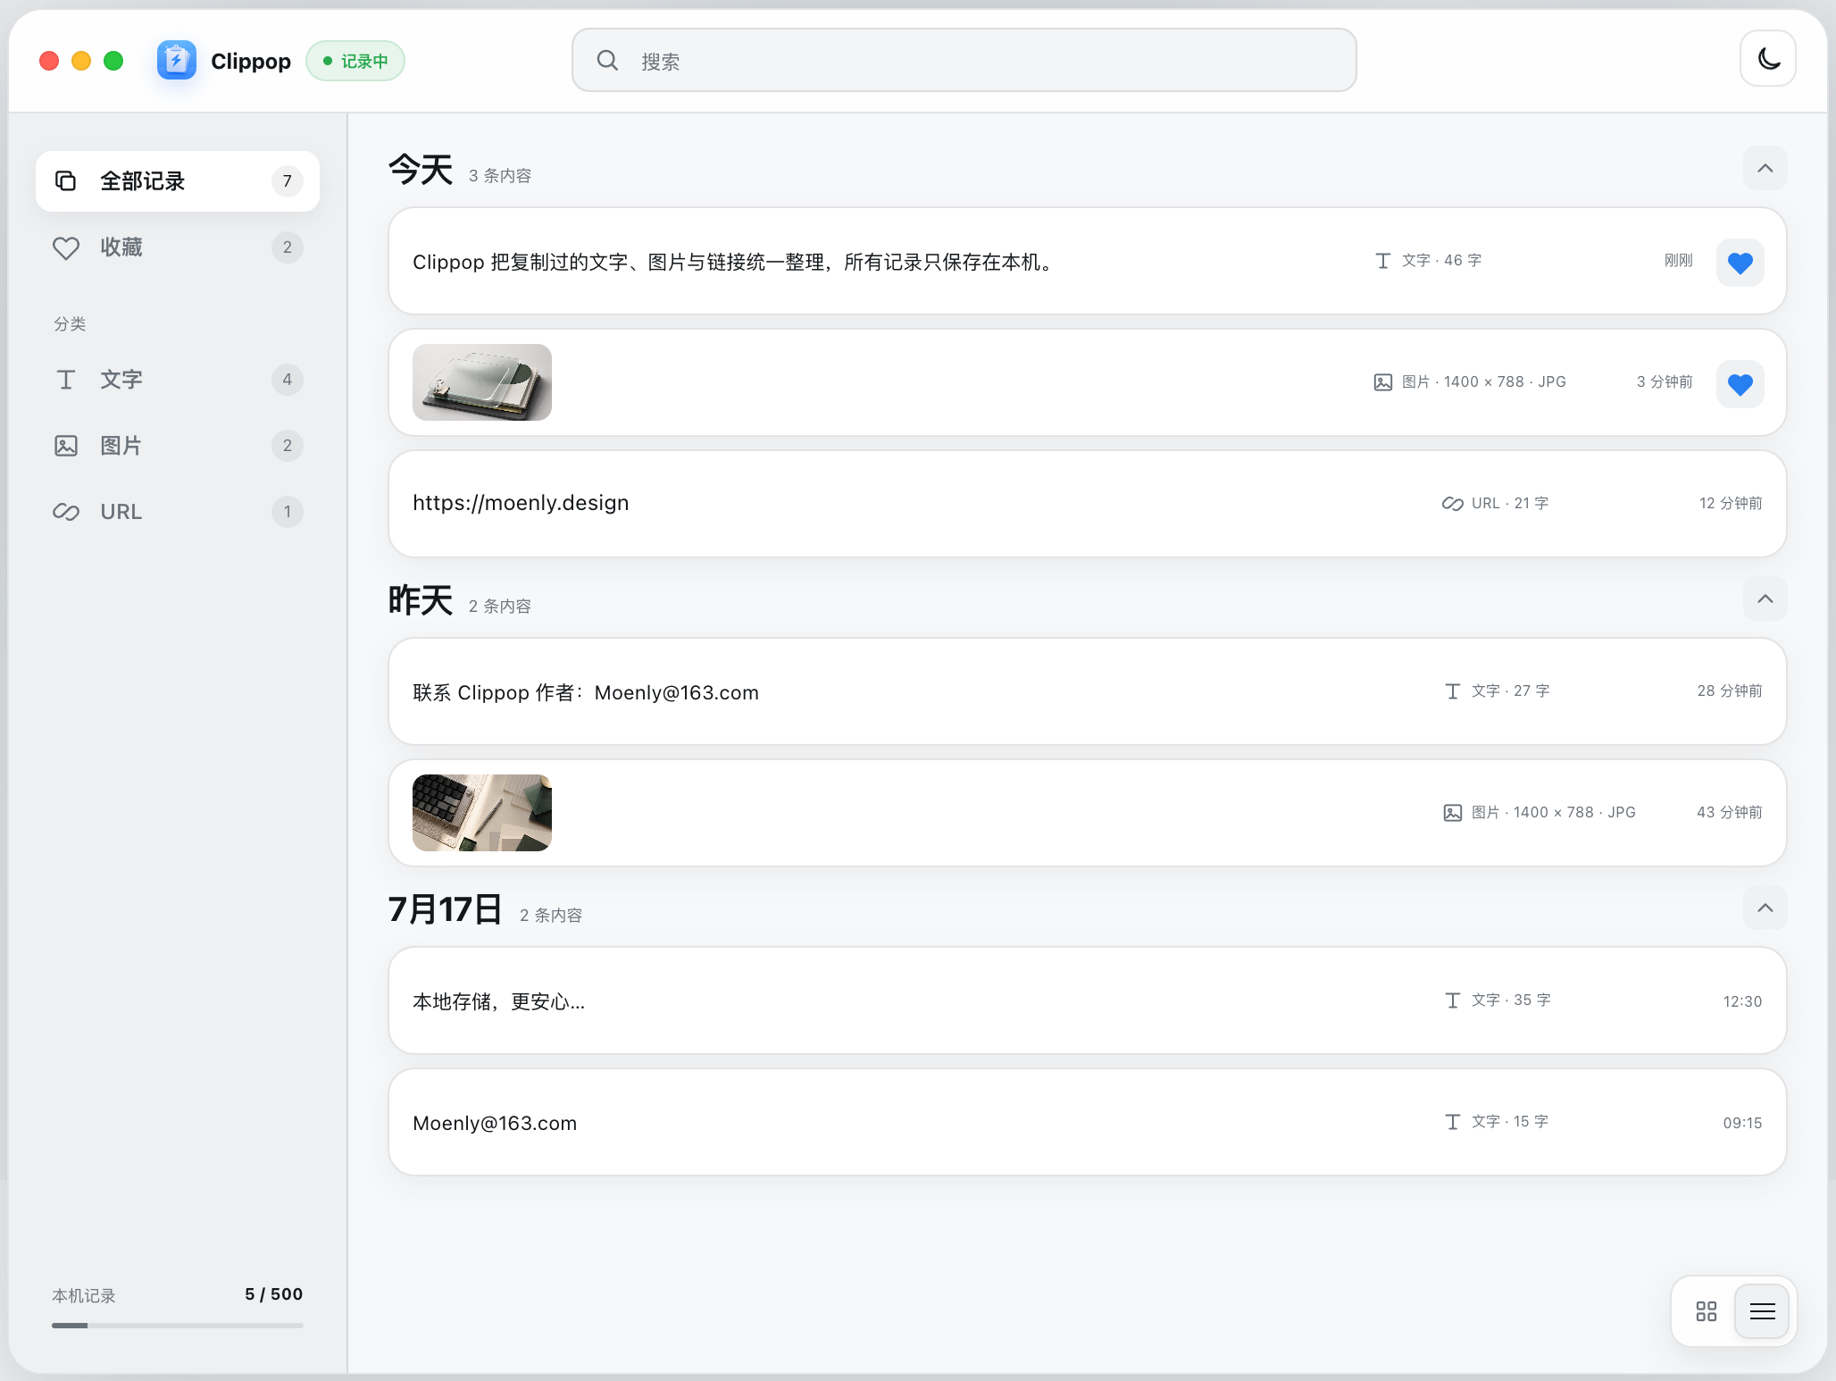Image resolution: width=1836 pixels, height=1381 pixels.
Task: Click the text icon beside sidebar 文字
Action: tap(66, 380)
